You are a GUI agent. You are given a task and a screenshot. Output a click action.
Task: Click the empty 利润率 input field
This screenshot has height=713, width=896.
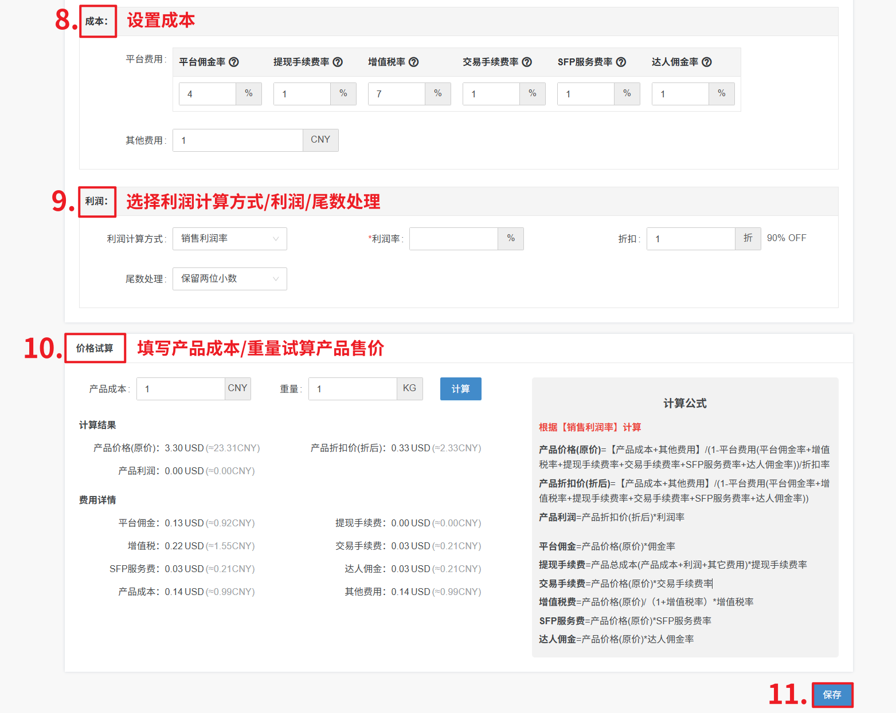pos(453,239)
